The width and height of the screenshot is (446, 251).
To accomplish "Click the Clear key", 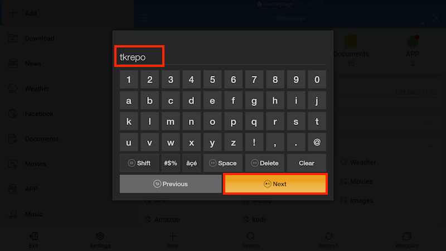I will (307, 163).
